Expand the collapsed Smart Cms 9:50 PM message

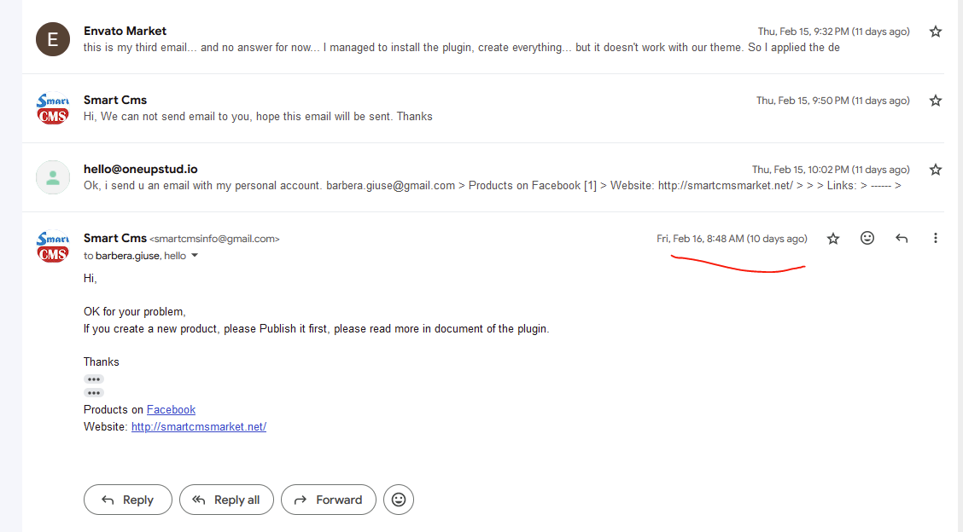click(x=482, y=108)
